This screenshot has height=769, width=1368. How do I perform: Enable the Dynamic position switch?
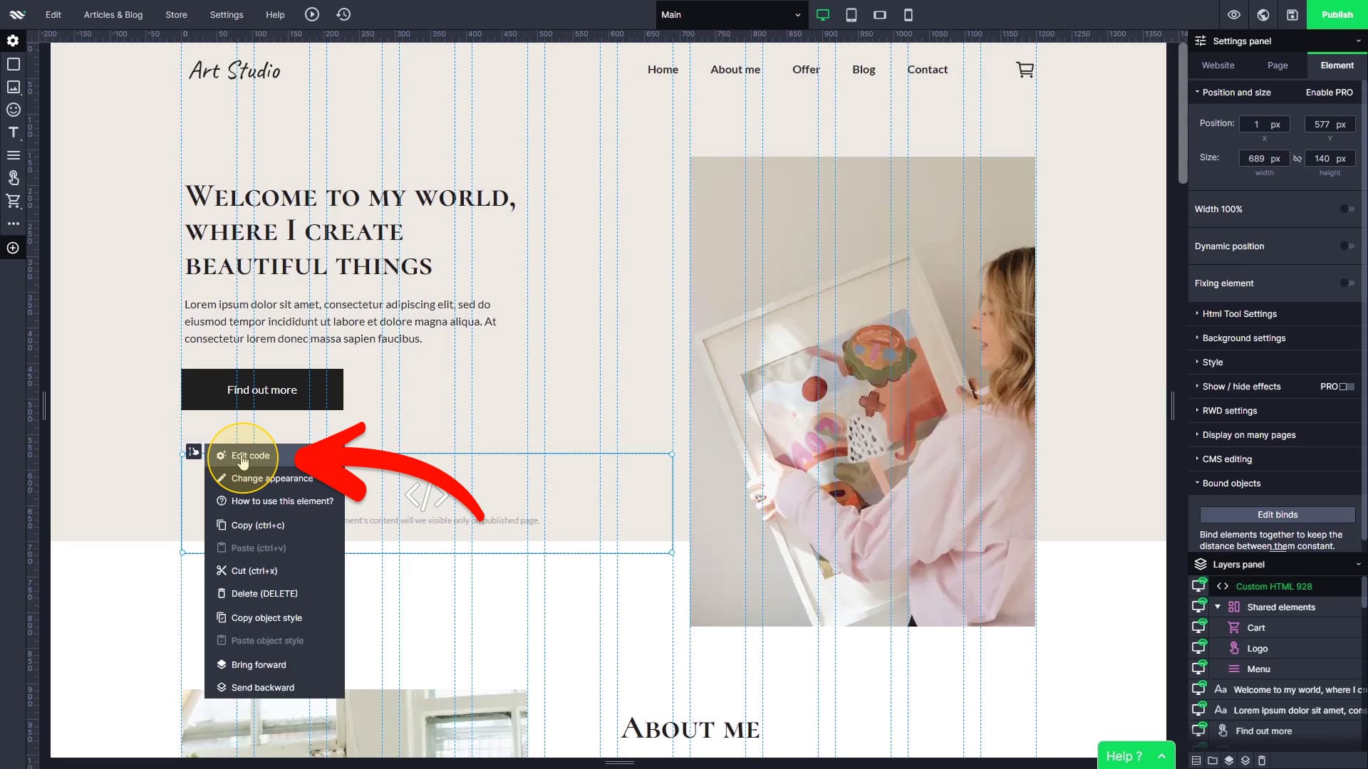click(x=1347, y=246)
